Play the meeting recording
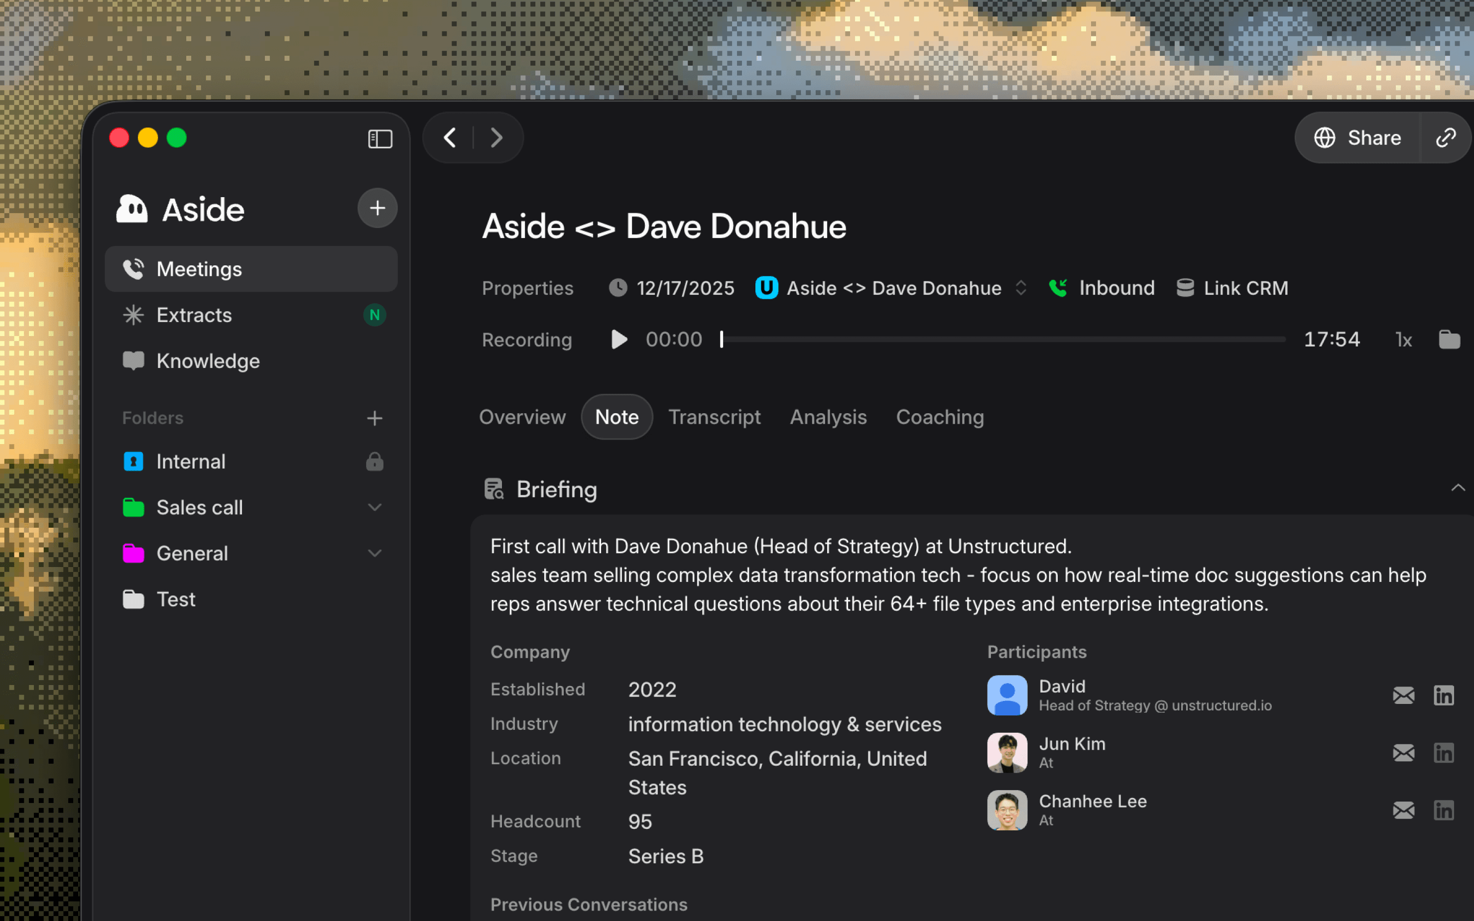Viewport: 1474px width, 921px height. [x=619, y=340]
